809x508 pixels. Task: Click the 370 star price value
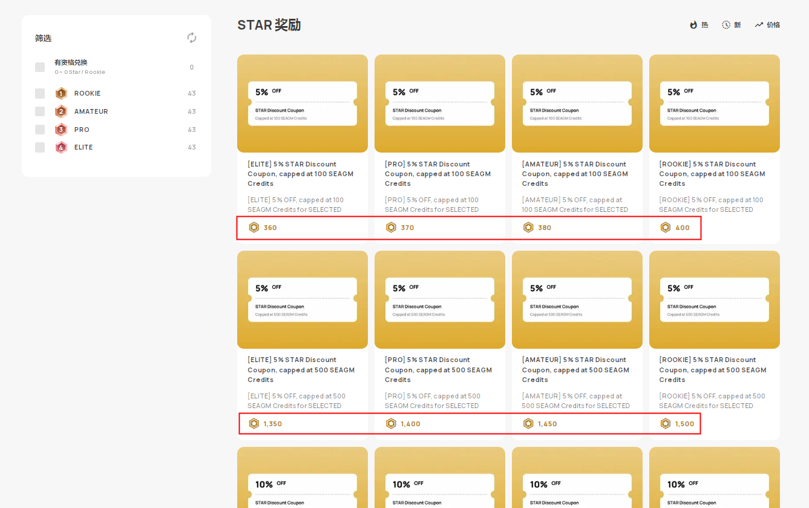[407, 228]
